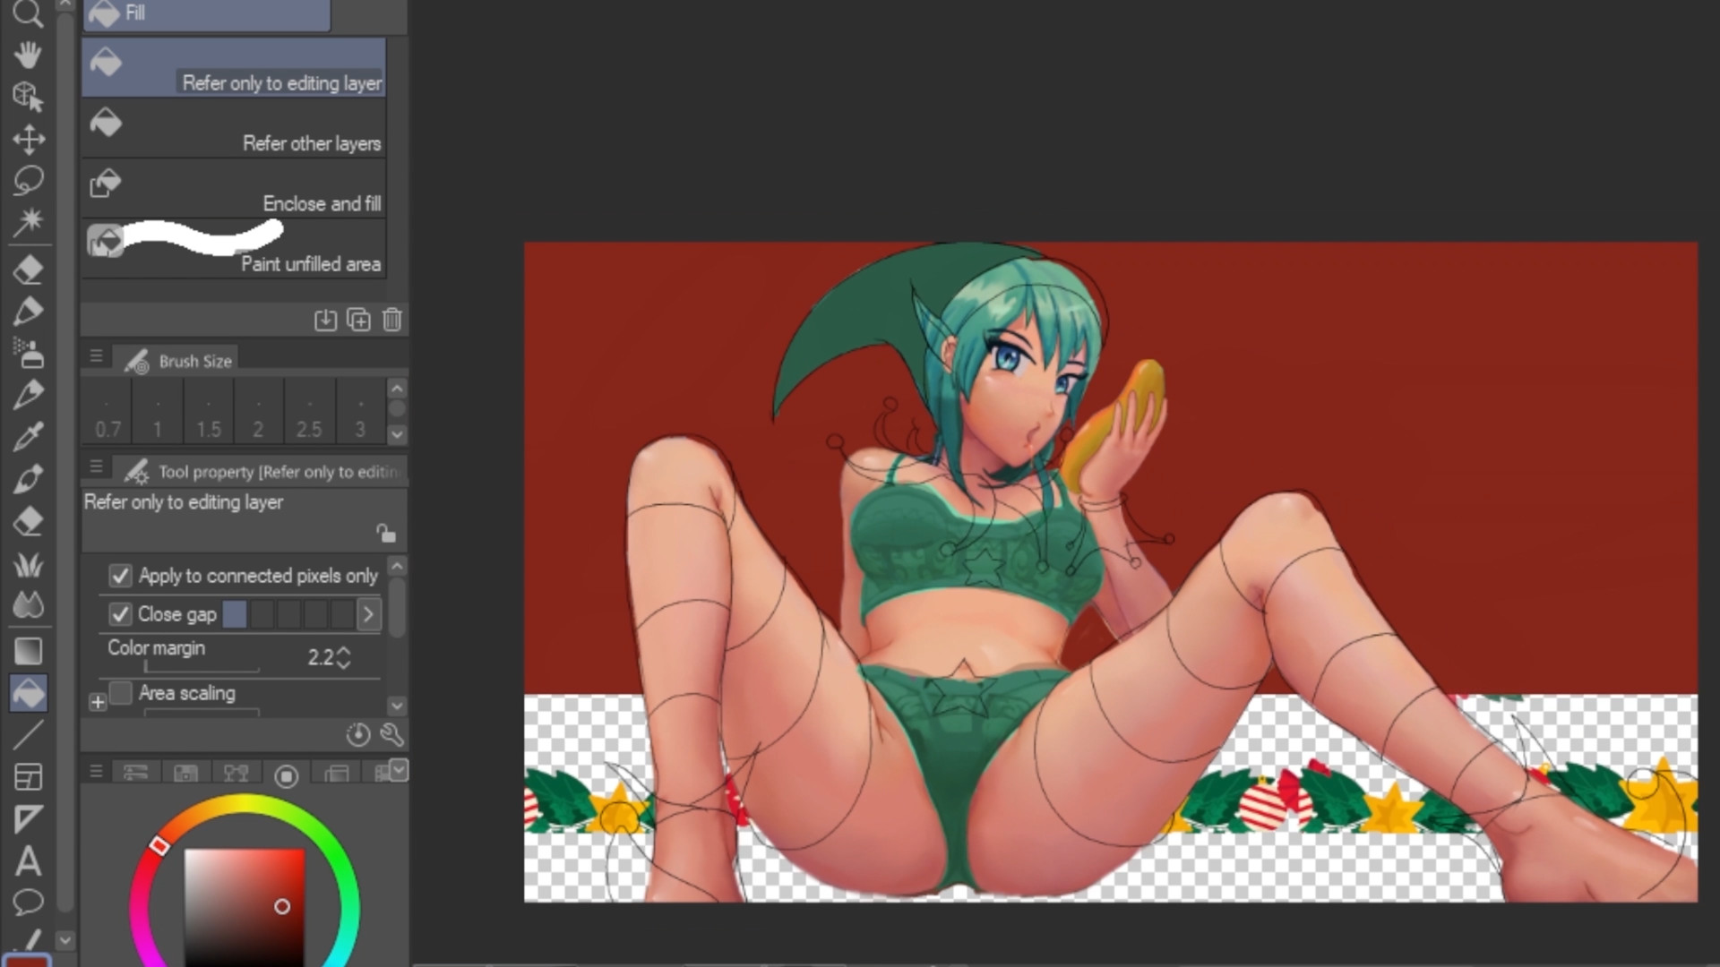The image size is (1720, 967).
Task: Expand Area scaling plus options
Action: pos(98,703)
